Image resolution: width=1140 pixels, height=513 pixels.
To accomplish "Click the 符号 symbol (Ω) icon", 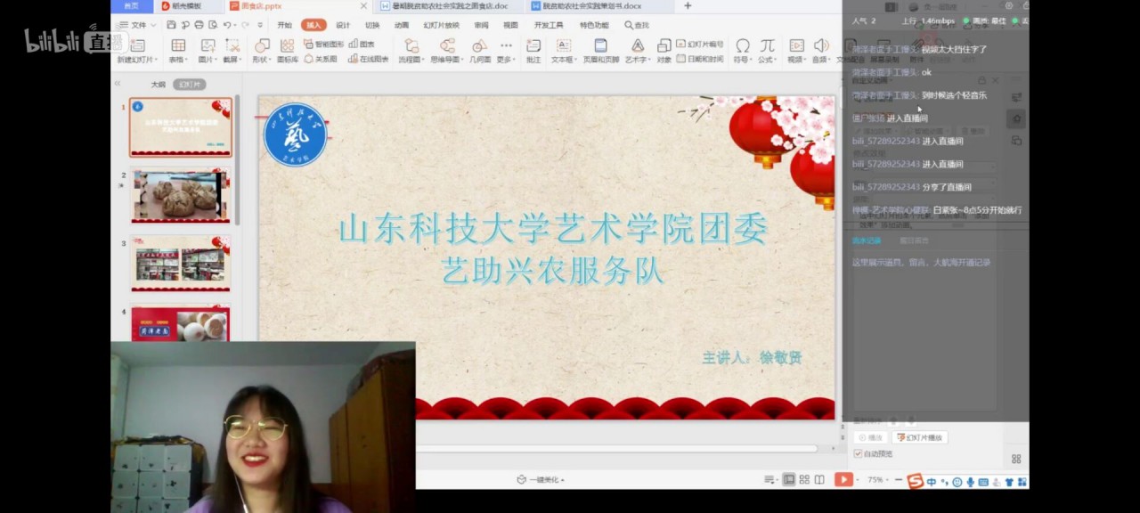I will 741,45.
